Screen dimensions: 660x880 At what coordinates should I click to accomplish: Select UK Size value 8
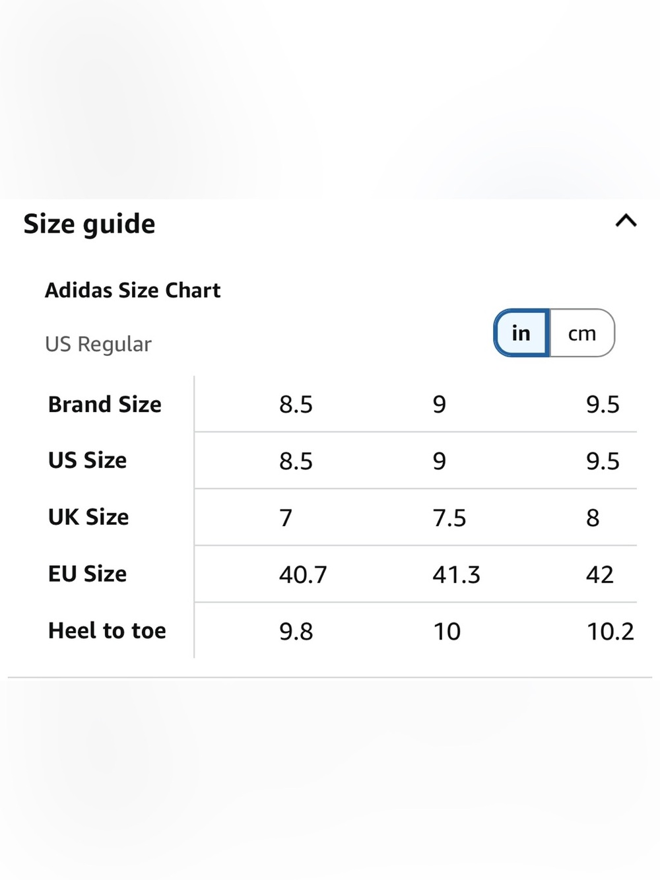593,518
